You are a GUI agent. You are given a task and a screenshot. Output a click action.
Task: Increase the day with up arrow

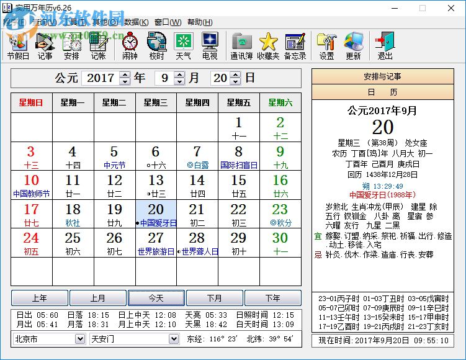click(x=236, y=74)
